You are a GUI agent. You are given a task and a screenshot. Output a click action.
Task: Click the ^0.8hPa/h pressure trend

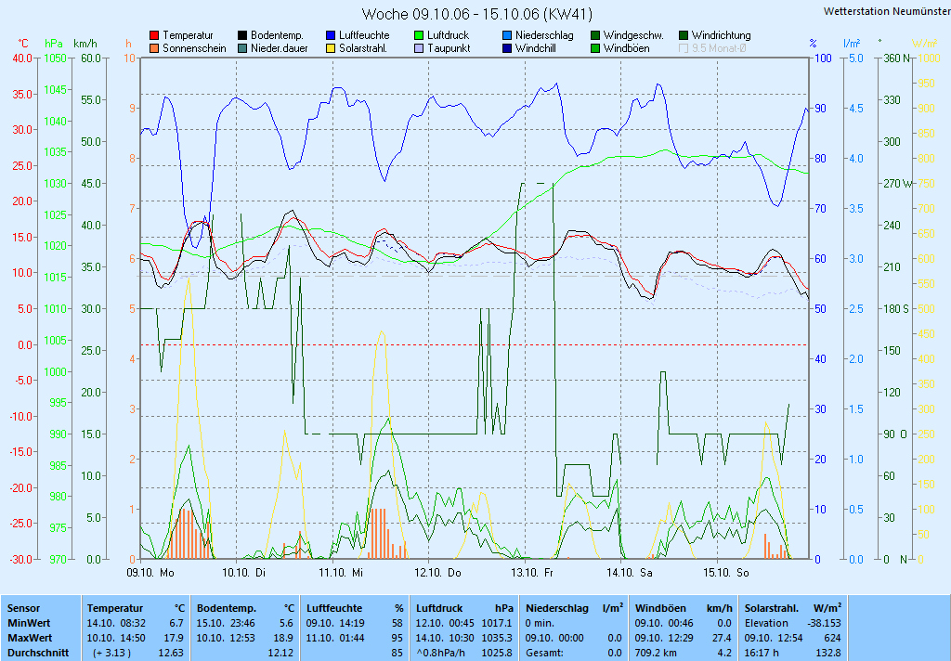point(441,654)
